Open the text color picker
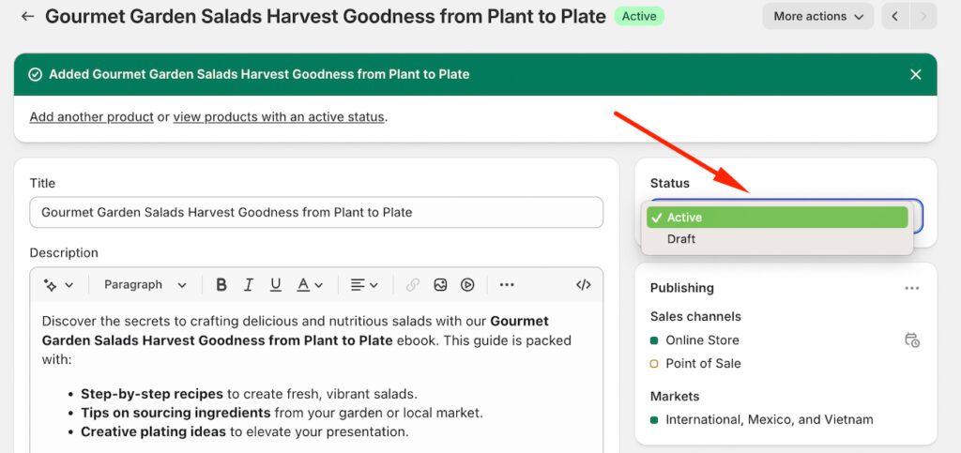 310,284
